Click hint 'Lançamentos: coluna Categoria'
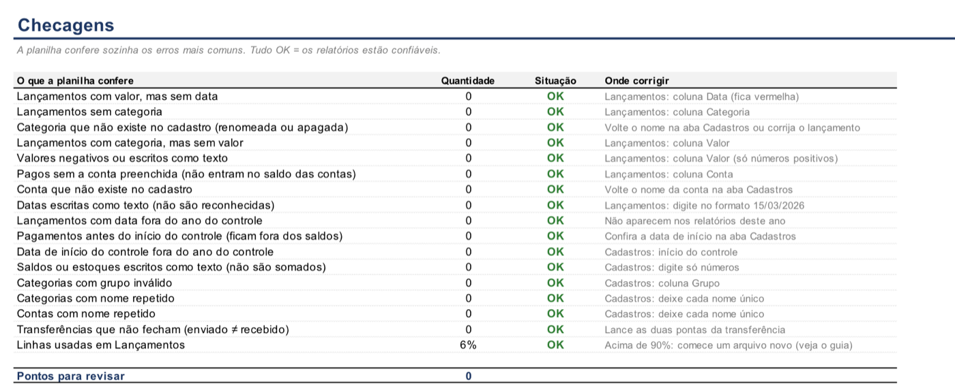The image size is (955, 384). pyautogui.click(x=677, y=112)
